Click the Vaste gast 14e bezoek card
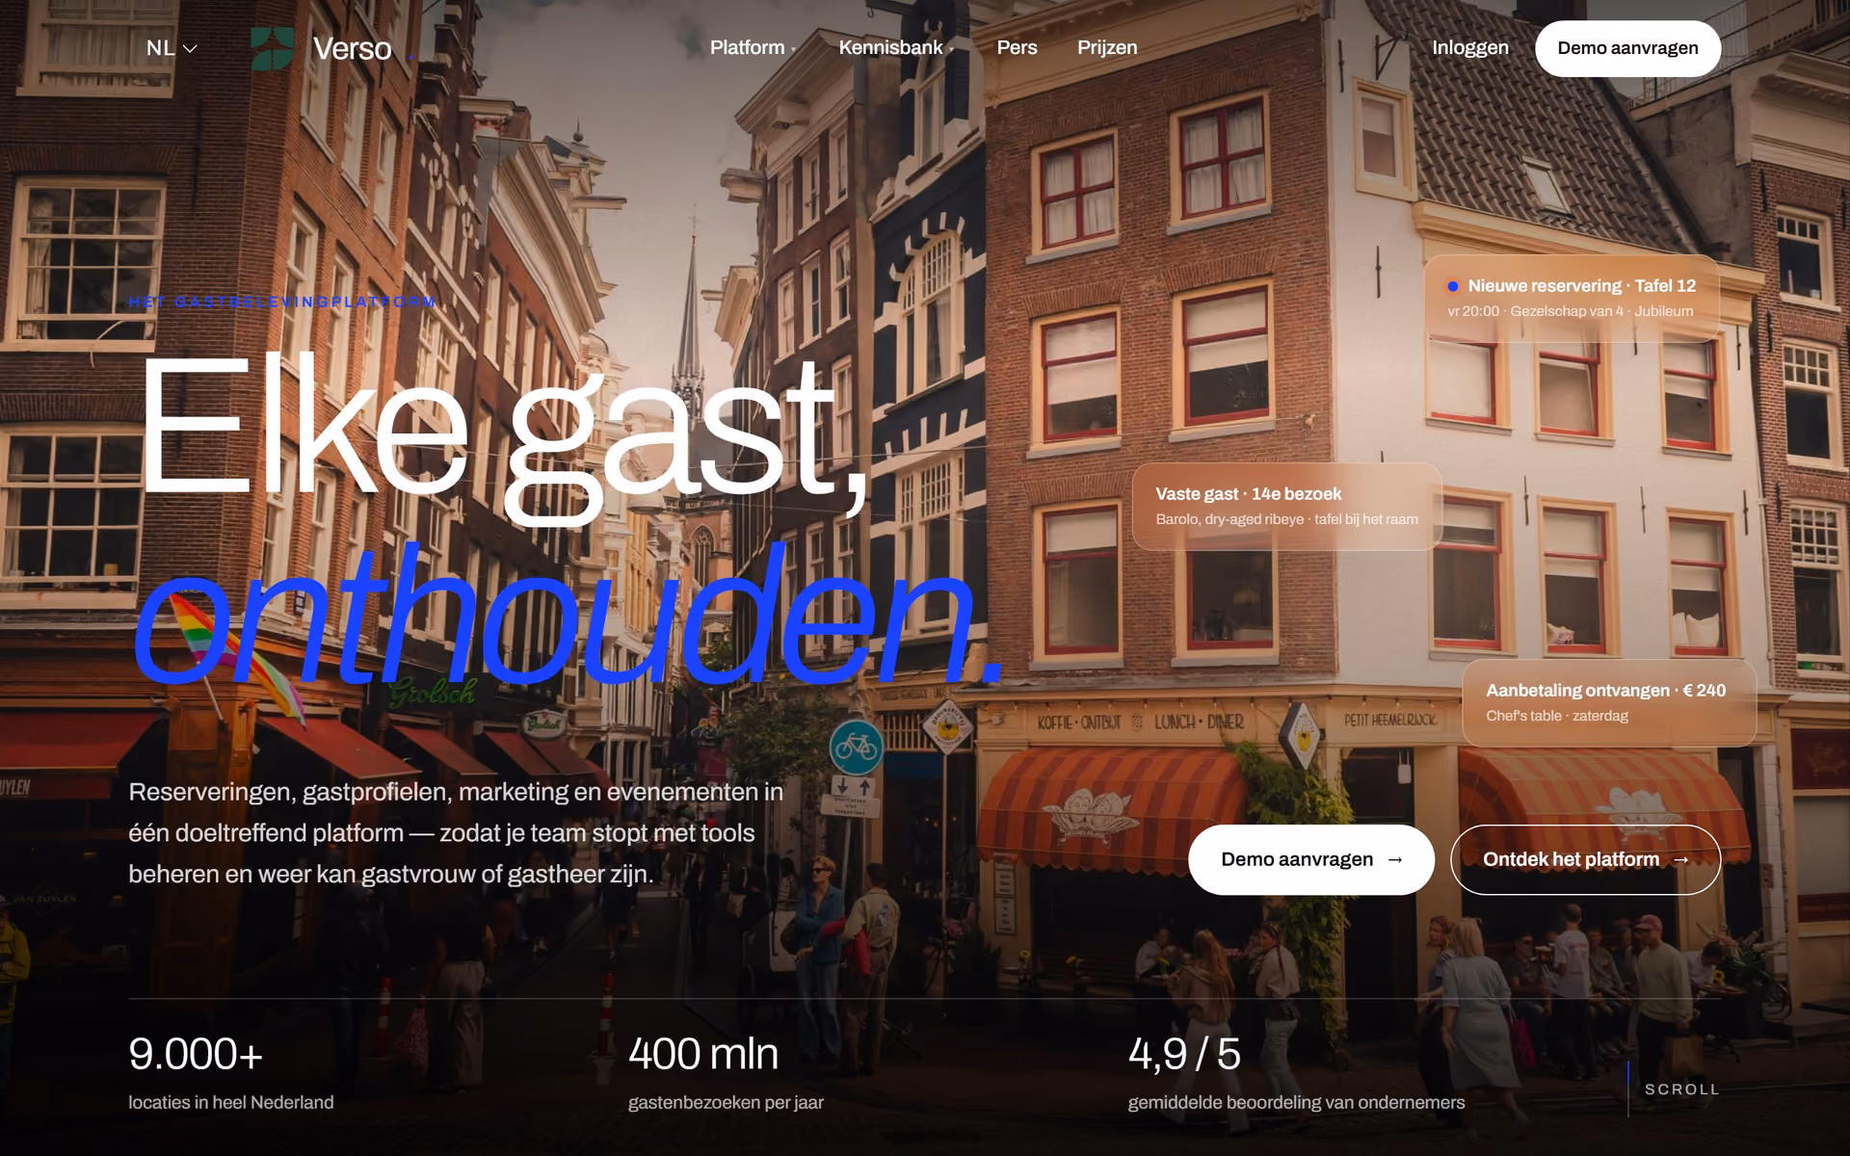 (1286, 506)
